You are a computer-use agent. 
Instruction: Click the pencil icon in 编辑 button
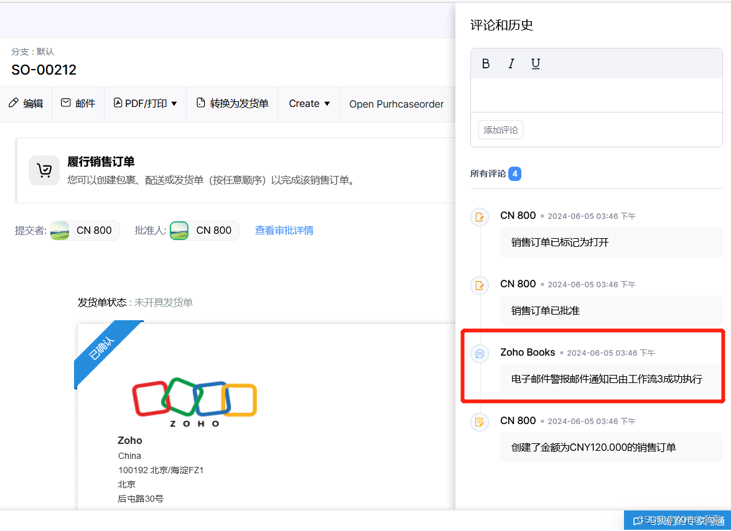pos(14,103)
